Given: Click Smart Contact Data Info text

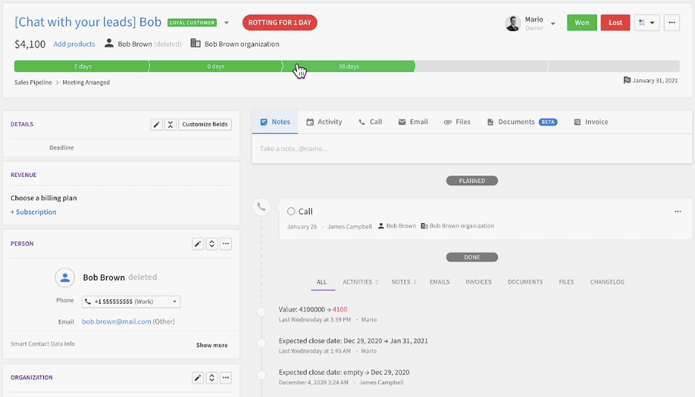Looking at the screenshot, I should point(42,344).
